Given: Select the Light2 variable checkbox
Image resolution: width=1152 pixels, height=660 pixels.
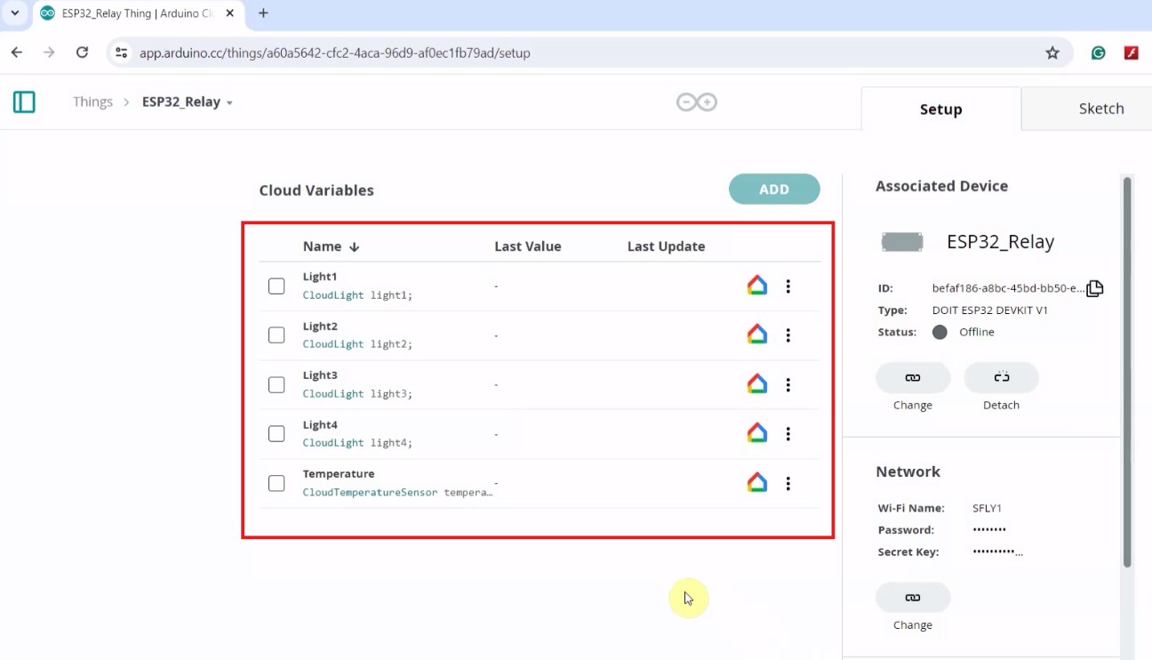Looking at the screenshot, I should [276, 335].
